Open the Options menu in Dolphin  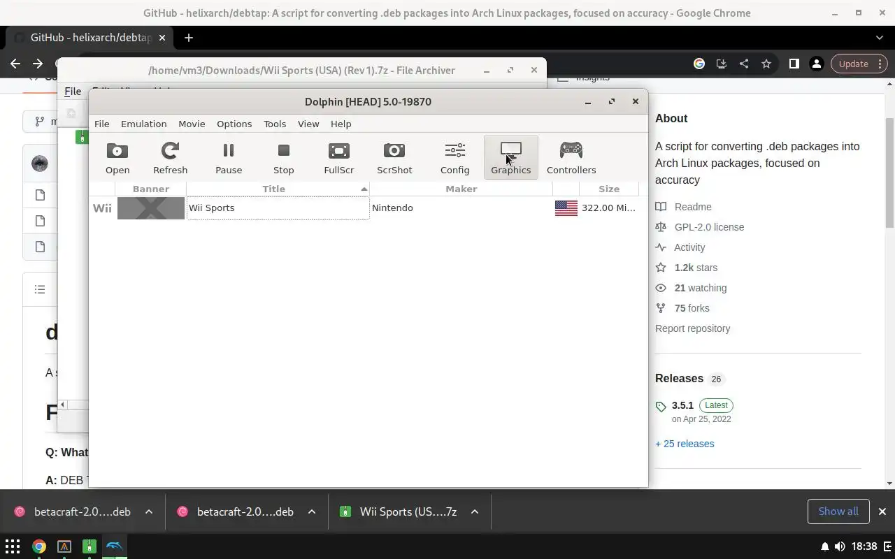234,124
